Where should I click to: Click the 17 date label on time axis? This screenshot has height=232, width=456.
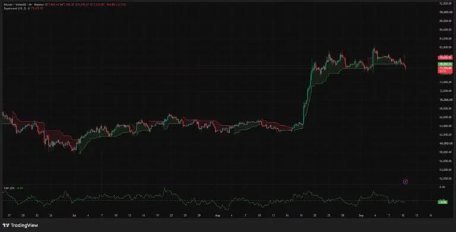coord(9,215)
